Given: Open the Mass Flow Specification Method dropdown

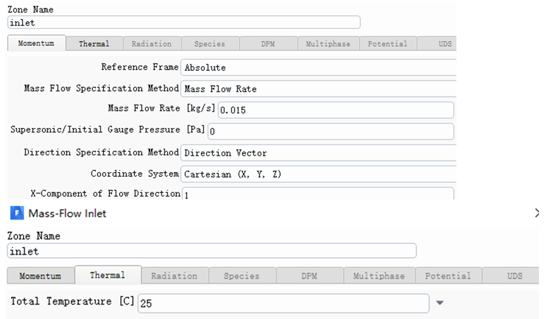Looking at the screenshot, I should click(x=319, y=89).
